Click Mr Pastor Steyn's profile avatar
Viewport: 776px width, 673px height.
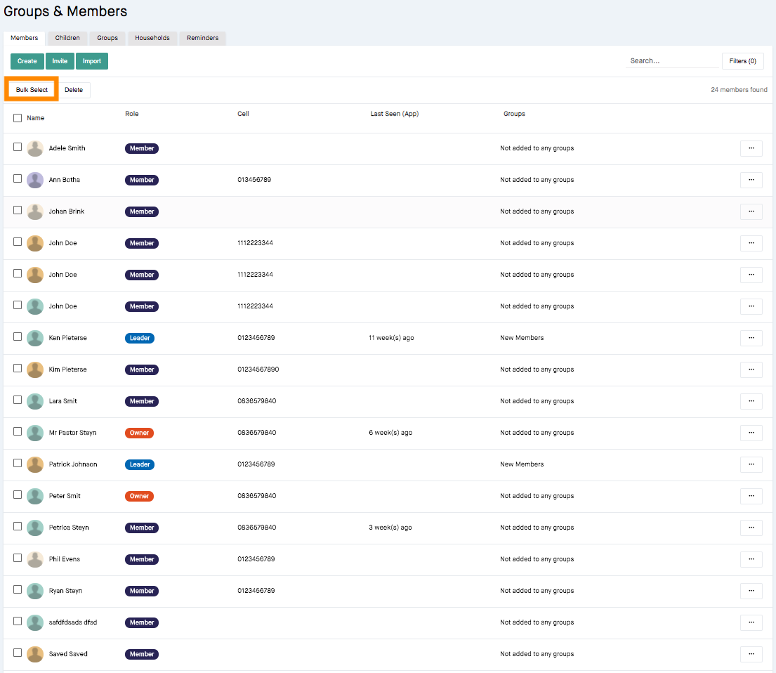(35, 433)
